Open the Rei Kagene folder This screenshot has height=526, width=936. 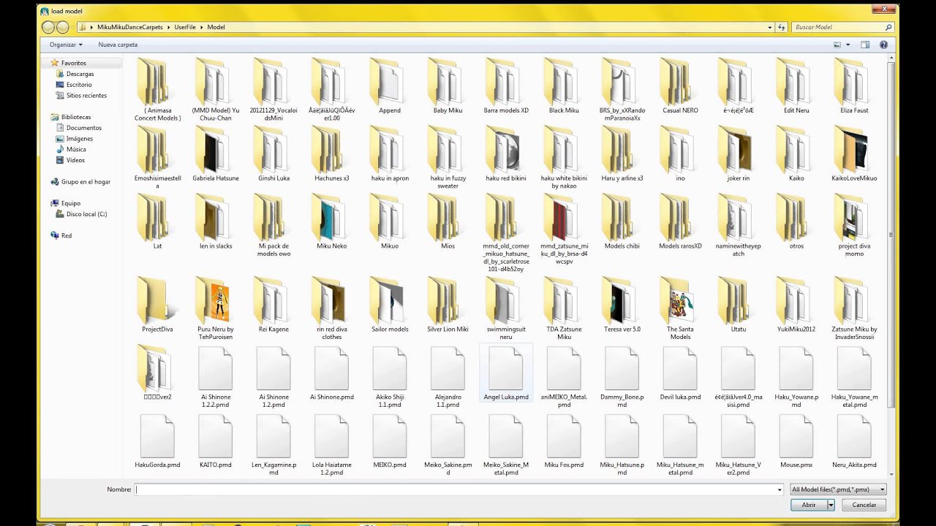pyautogui.click(x=273, y=304)
